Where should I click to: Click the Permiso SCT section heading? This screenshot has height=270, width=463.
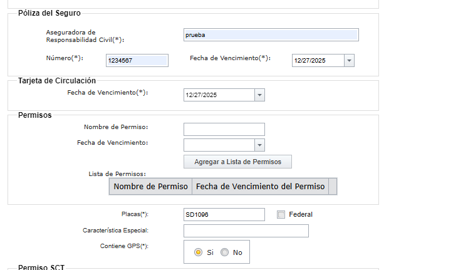41,267
